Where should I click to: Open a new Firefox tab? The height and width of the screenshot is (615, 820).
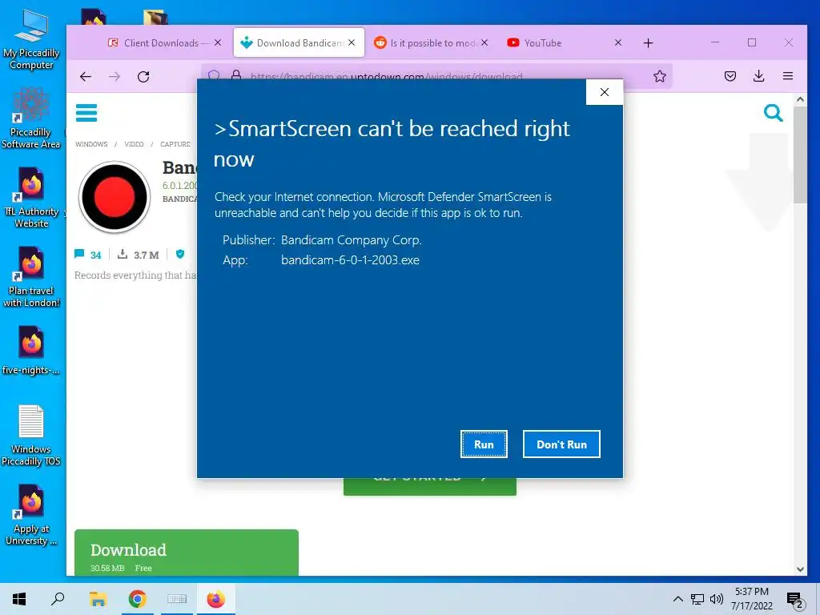click(x=648, y=43)
